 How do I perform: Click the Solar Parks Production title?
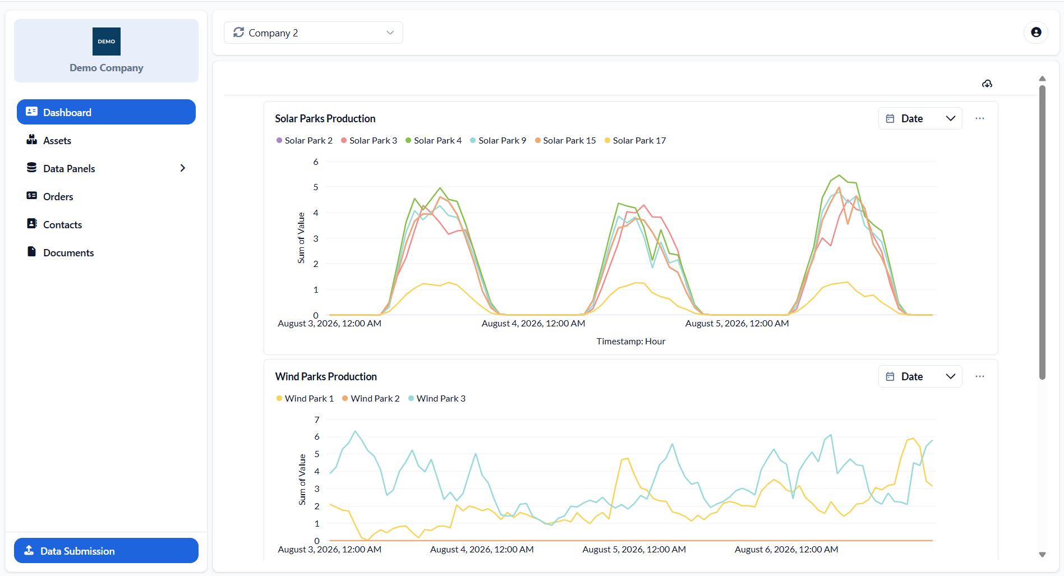coord(325,118)
